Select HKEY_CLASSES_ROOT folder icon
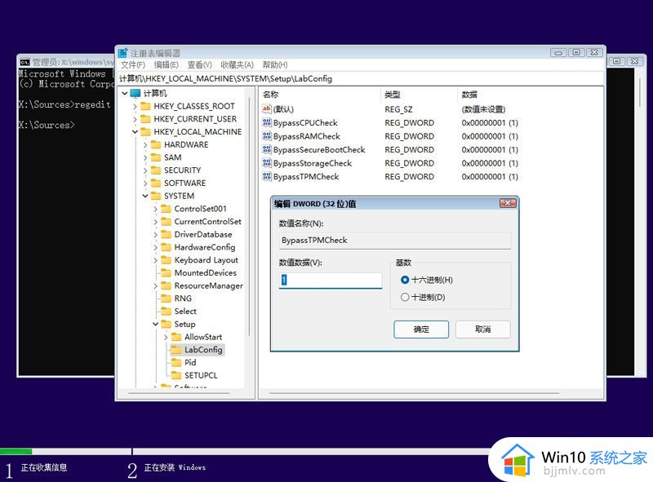Image resolution: width=653 pixels, height=482 pixels. click(145, 106)
